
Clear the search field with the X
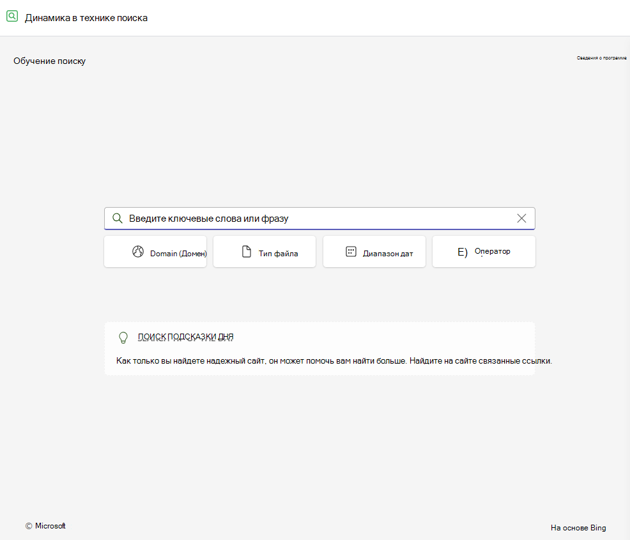point(521,218)
